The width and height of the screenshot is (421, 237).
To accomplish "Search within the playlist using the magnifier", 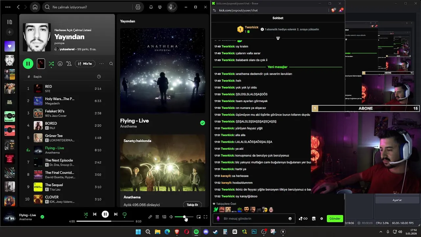I will (111, 64).
